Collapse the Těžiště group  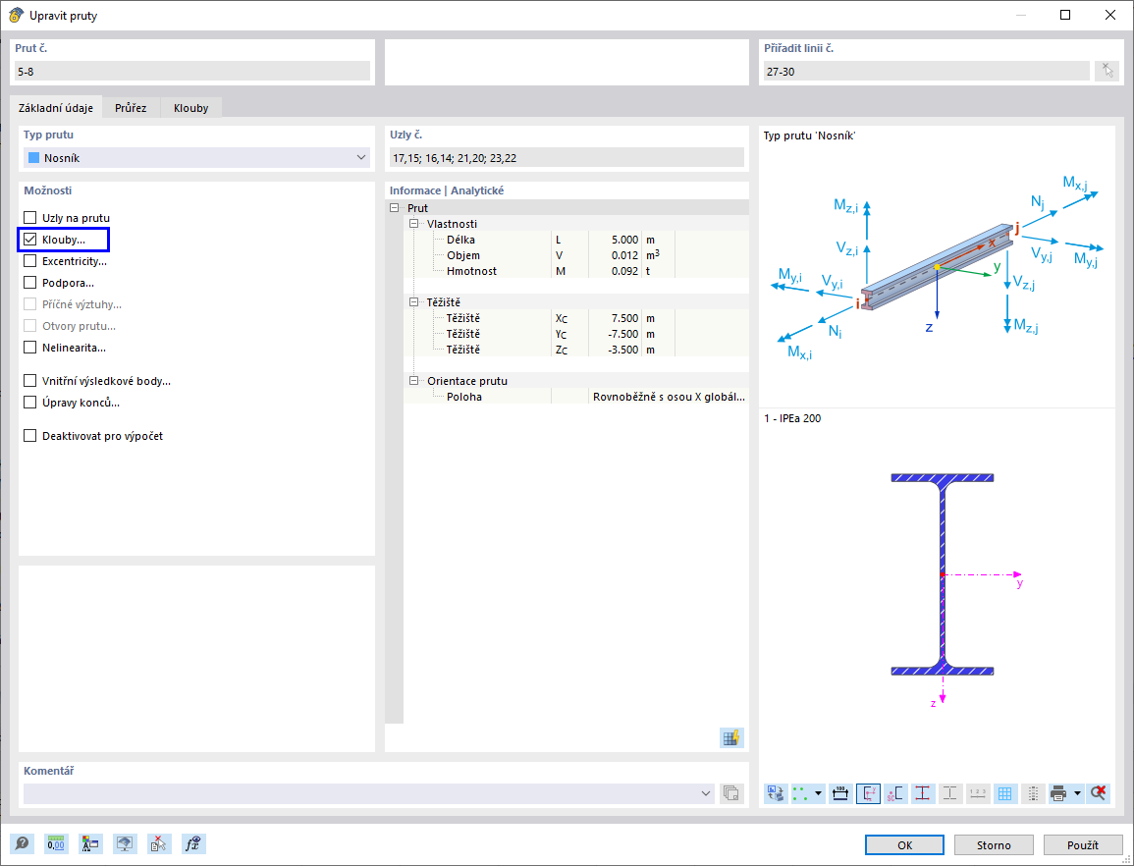(x=413, y=302)
